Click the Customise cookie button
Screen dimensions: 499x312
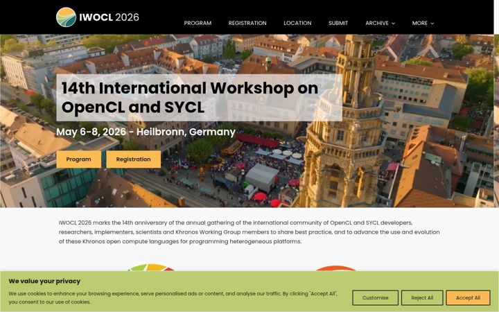pos(375,297)
